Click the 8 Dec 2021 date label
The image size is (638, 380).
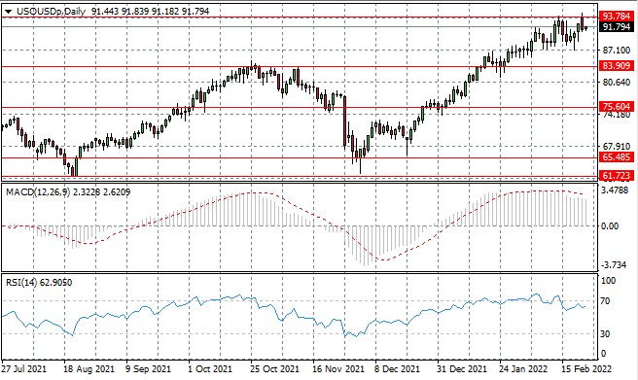(x=397, y=369)
